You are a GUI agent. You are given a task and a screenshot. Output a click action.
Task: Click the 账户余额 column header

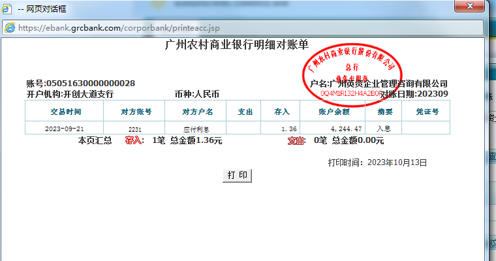click(332, 111)
